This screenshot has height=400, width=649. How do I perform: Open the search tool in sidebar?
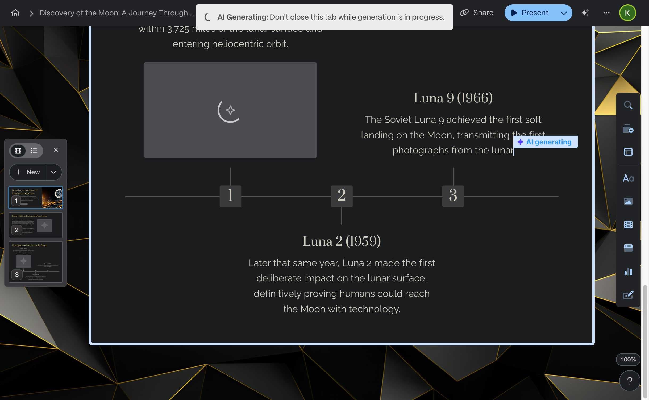(628, 105)
